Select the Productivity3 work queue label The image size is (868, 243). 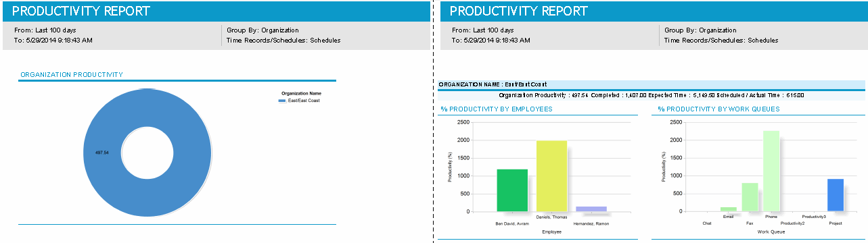pos(814,217)
